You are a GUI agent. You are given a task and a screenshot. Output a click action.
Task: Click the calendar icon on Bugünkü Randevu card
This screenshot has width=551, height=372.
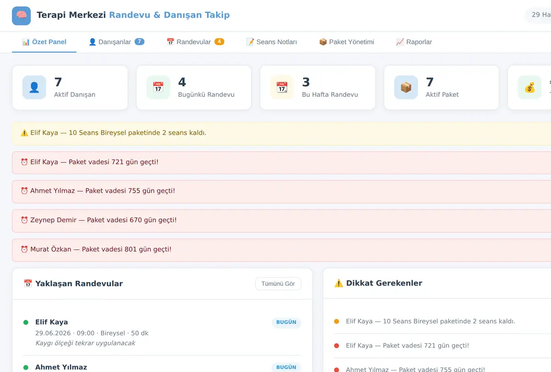(x=158, y=88)
